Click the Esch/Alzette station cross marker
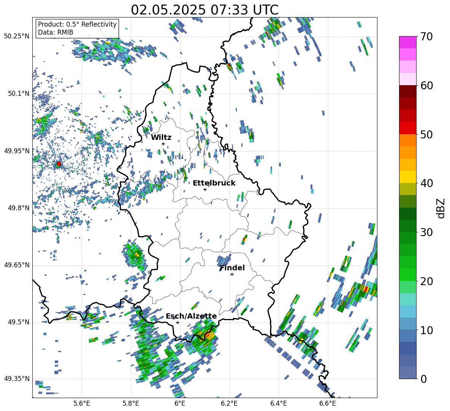Viewport: 450px width, 411px height. pyautogui.click(x=177, y=322)
